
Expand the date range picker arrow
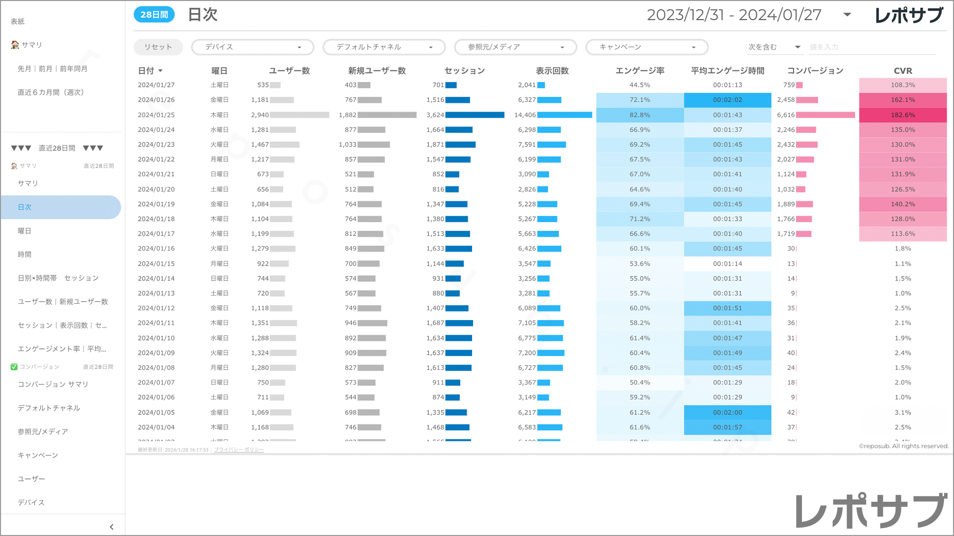pyautogui.click(x=847, y=15)
